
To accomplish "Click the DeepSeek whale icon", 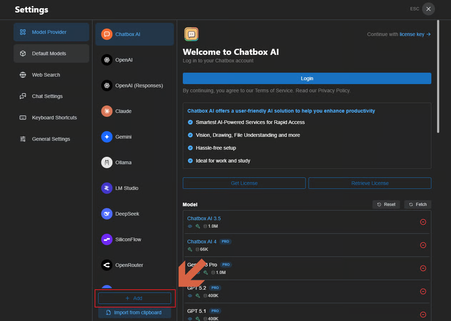I will [107, 214].
